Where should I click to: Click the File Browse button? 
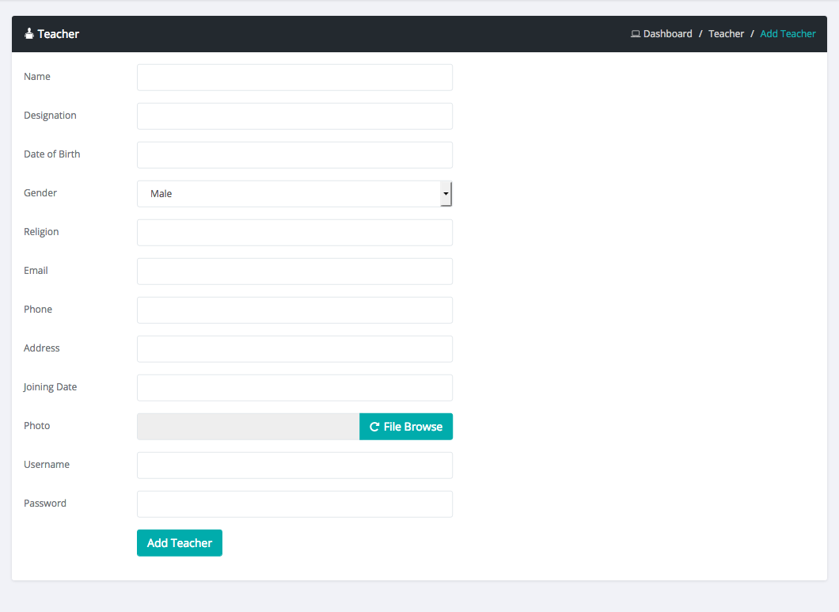tap(406, 427)
